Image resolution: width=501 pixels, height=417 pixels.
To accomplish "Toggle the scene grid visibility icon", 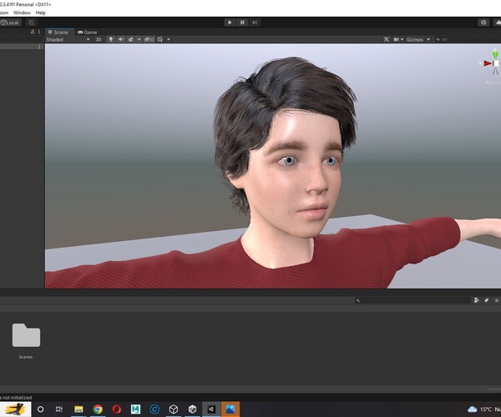I will point(160,39).
